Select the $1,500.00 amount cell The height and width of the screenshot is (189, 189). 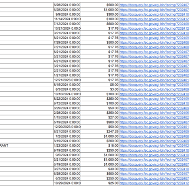tap(100, 155)
